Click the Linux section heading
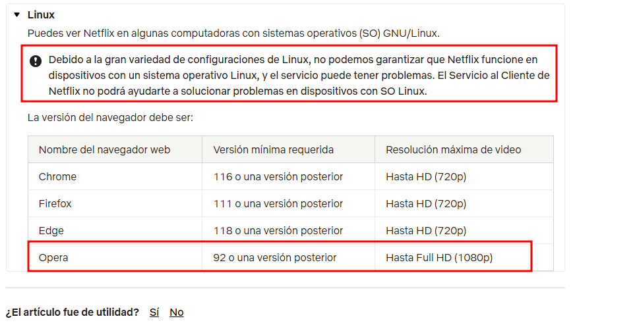Image resolution: width=635 pixels, height=327 pixels. pos(41,15)
